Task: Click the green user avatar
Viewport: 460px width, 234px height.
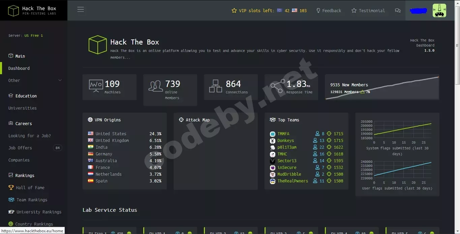Action: coord(439,10)
